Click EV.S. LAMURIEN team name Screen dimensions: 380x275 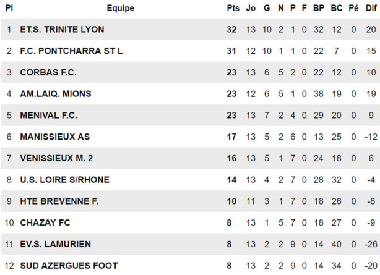pos(56,244)
